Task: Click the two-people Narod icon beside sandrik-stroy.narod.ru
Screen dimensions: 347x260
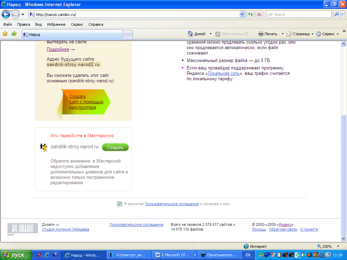Action: (44, 147)
